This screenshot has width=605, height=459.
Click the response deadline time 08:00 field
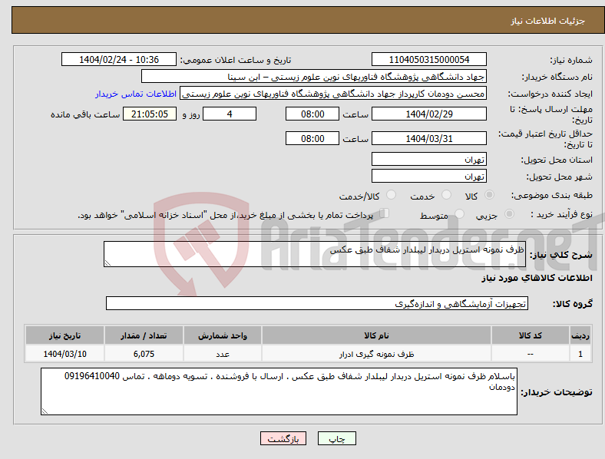coord(312,114)
